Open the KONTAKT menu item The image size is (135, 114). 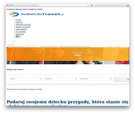point(20,34)
